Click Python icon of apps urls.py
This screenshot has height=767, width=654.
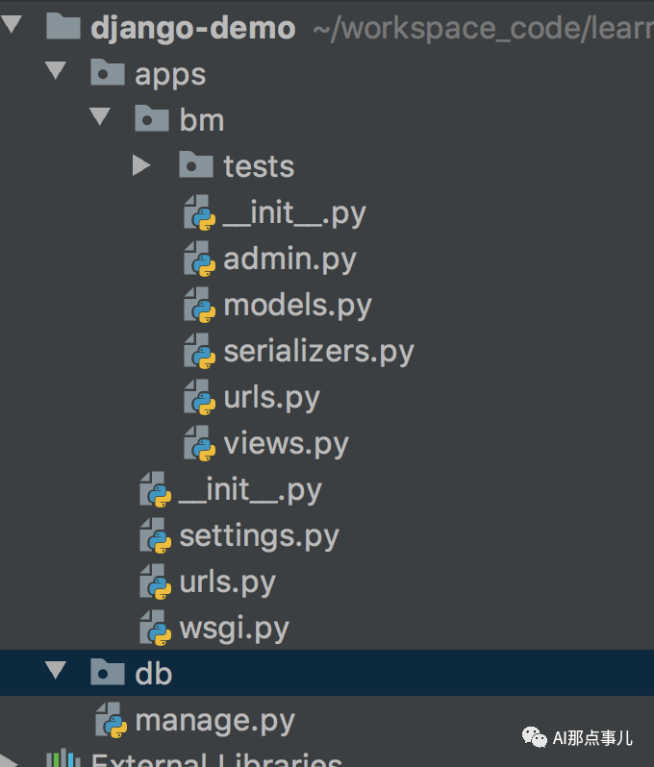pyautogui.click(x=156, y=581)
